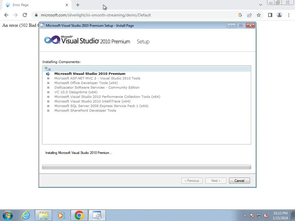Click the Visual Studio infinity logo
Image resolution: width=295 pixels, height=221 pixels.
(x=52, y=40)
